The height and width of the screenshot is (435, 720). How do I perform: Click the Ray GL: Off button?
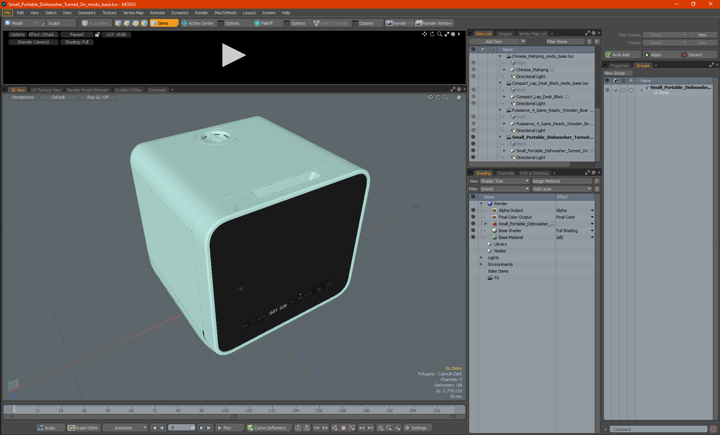[x=98, y=97]
